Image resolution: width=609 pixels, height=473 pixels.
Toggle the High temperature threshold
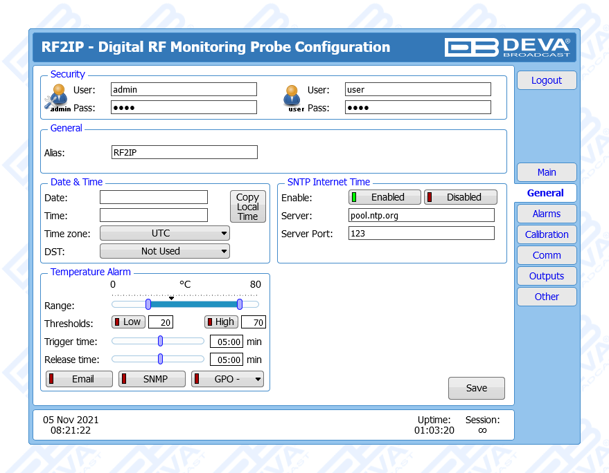[x=221, y=322]
